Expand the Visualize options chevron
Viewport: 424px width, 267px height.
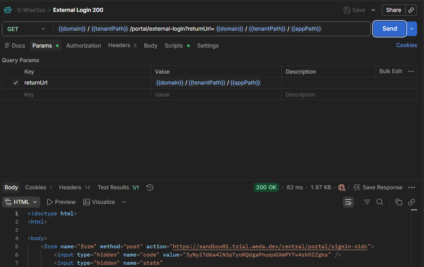point(124,202)
